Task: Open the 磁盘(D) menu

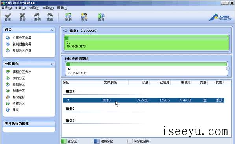Action: (x=20, y=8)
